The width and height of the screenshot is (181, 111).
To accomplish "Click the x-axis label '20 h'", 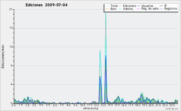I will pos(151,105).
